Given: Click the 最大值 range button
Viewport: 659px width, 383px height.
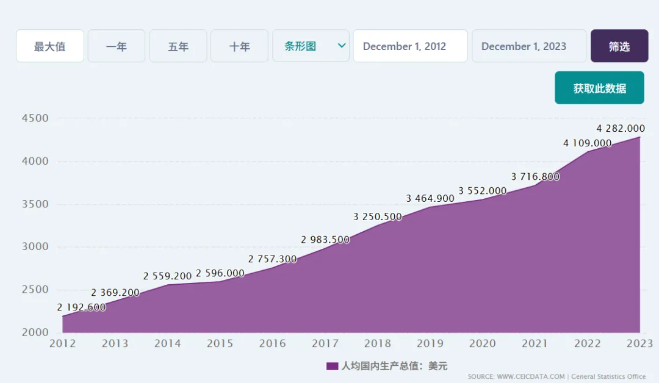Looking at the screenshot, I should 50,46.
